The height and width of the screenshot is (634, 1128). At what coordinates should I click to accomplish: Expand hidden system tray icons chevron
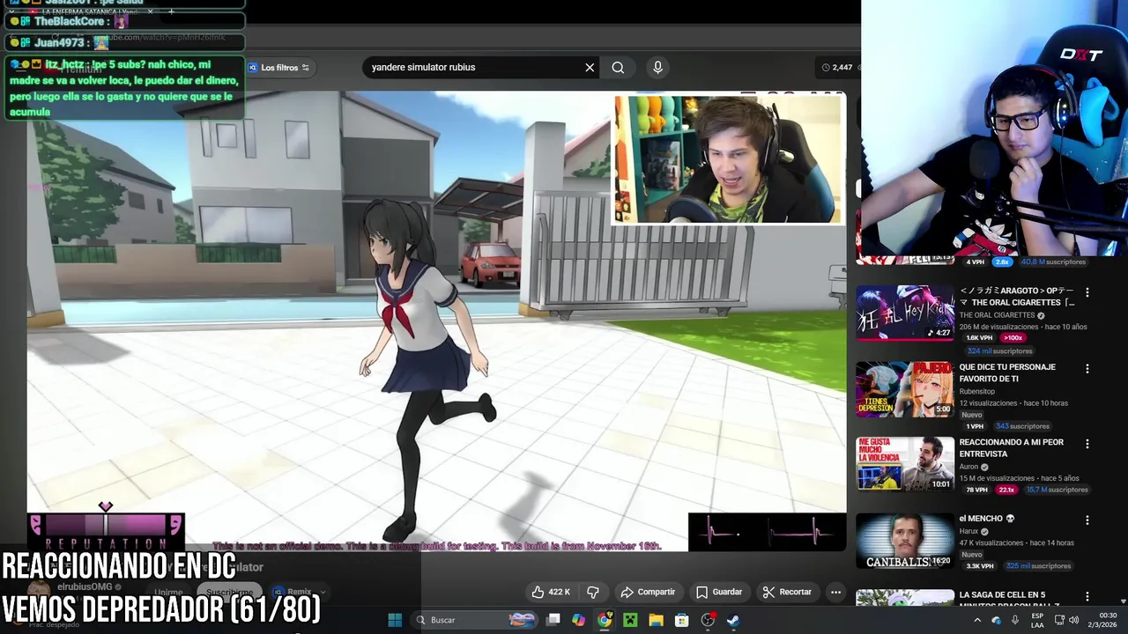click(976, 620)
